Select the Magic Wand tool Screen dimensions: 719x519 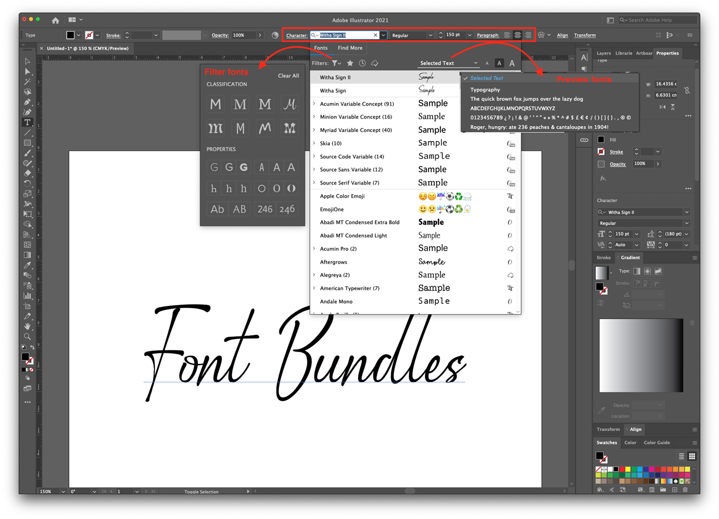click(x=27, y=82)
